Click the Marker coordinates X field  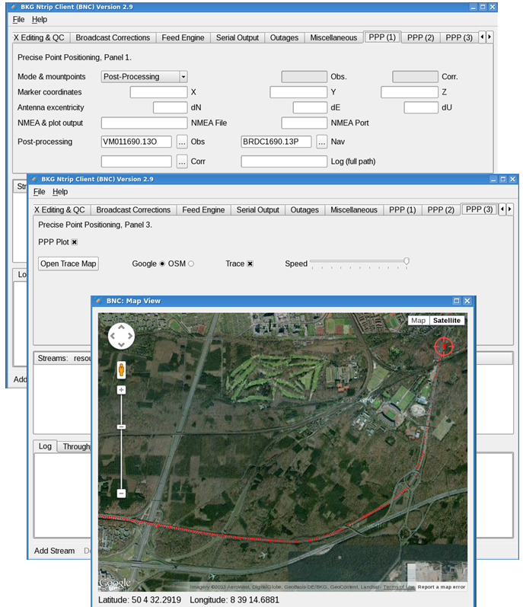tap(158, 92)
